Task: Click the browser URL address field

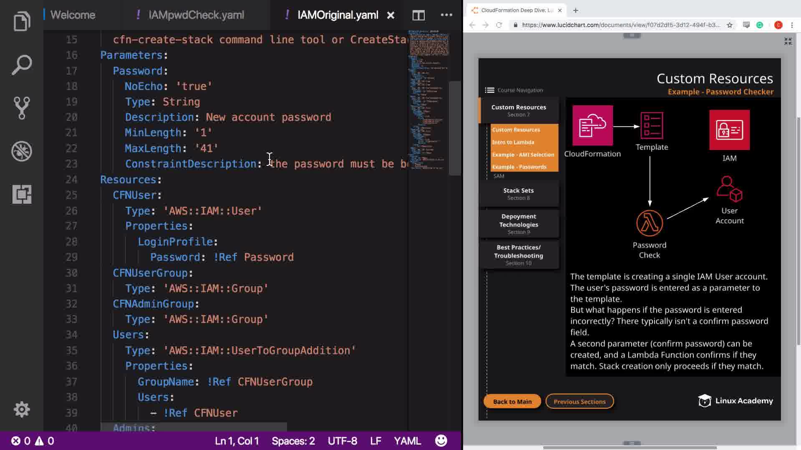Action: [620, 25]
